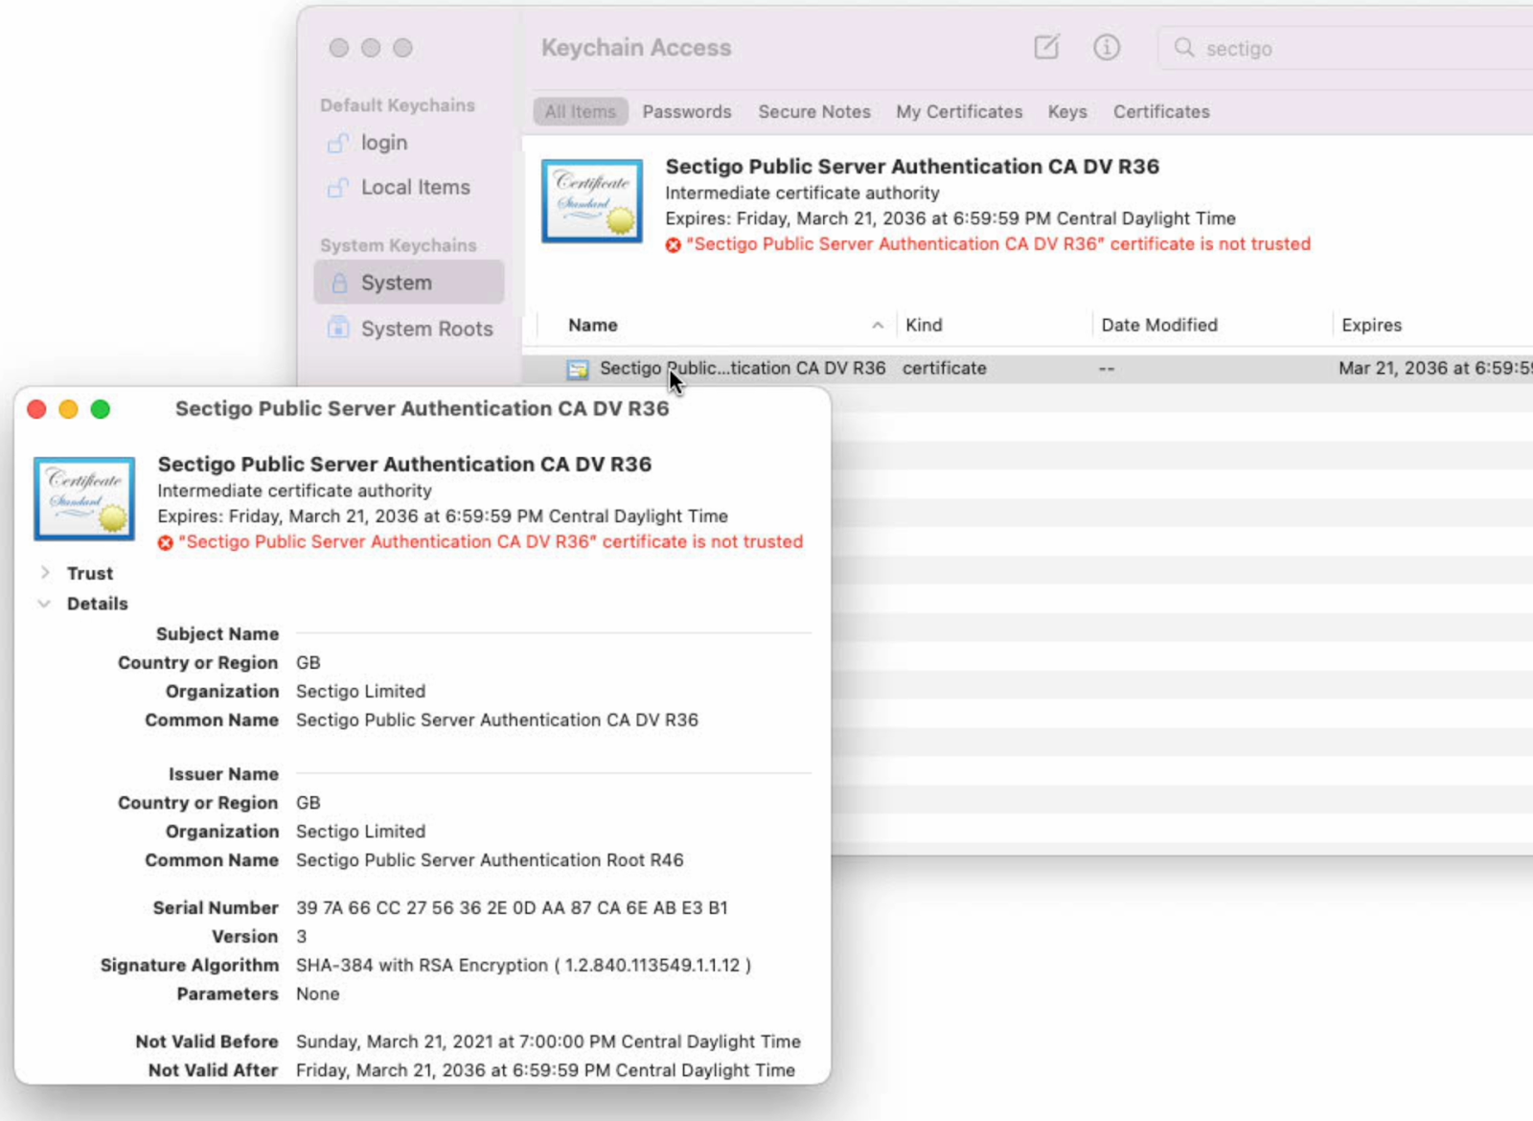Click 'not trusted' warning in Keychain Access

(998, 244)
